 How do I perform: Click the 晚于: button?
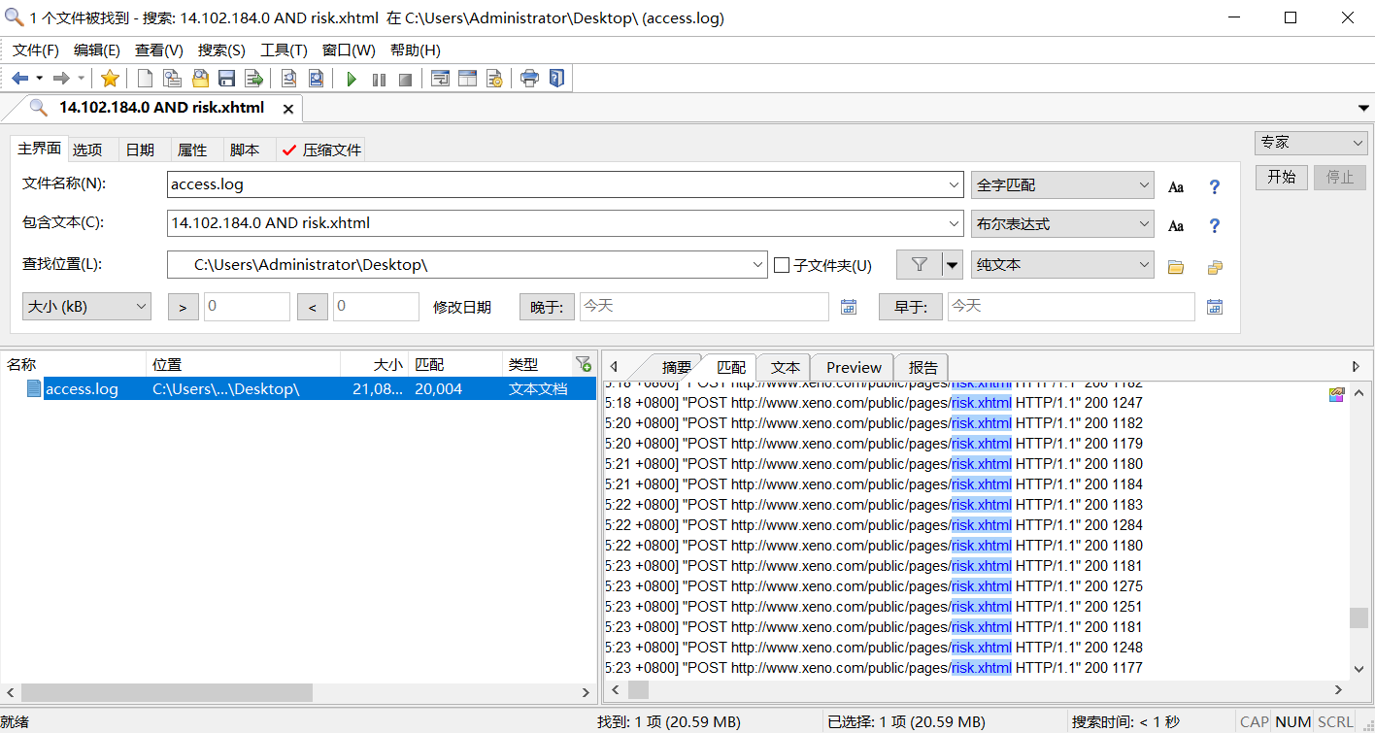(547, 307)
